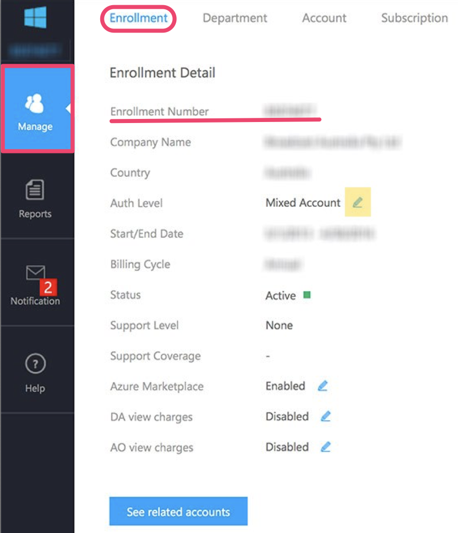Screen dimensions: 458x533
Task: Open the Subscription tab
Action: click(414, 18)
